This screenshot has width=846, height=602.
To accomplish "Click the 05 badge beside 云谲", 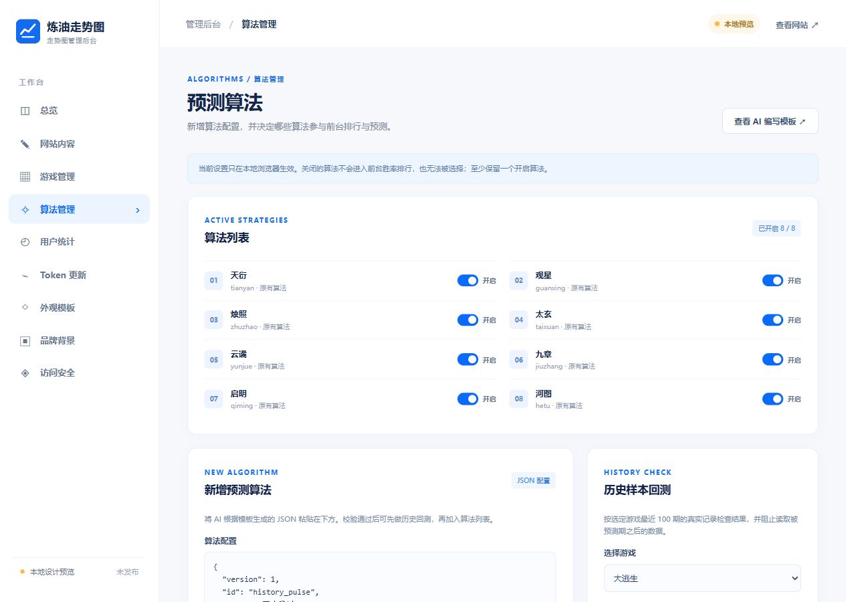I will pyautogui.click(x=214, y=360).
